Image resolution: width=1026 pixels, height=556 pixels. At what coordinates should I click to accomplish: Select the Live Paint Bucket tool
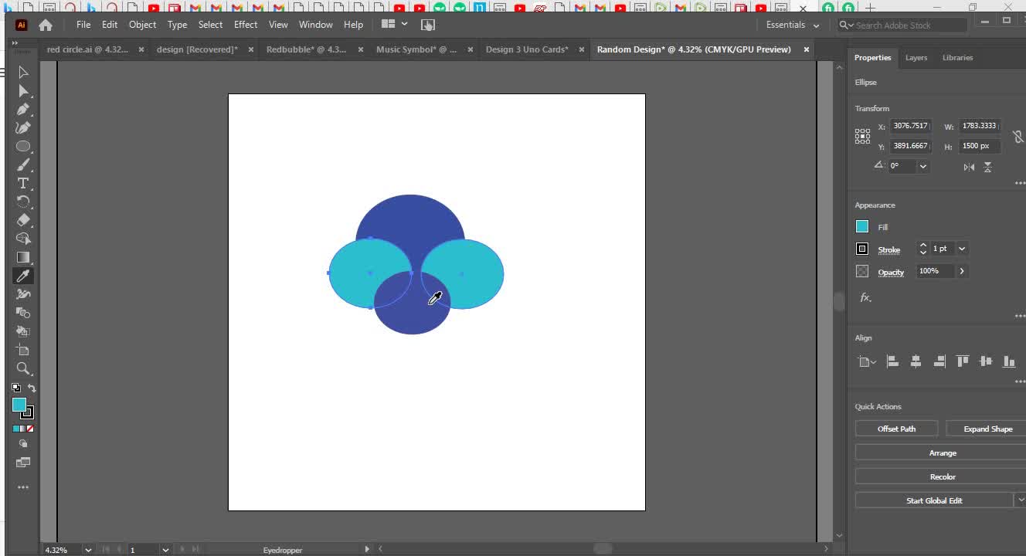(23, 331)
